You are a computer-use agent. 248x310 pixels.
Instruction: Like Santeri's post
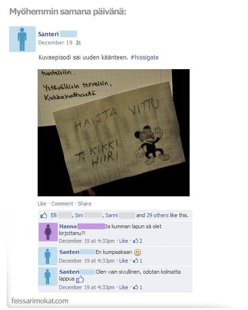(x=42, y=204)
